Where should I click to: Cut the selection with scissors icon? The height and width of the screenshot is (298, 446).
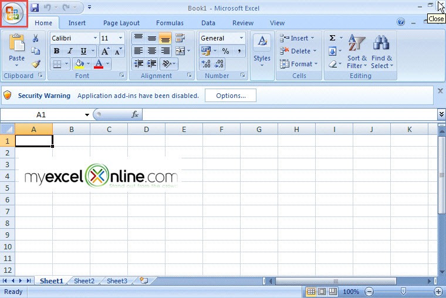click(36, 38)
